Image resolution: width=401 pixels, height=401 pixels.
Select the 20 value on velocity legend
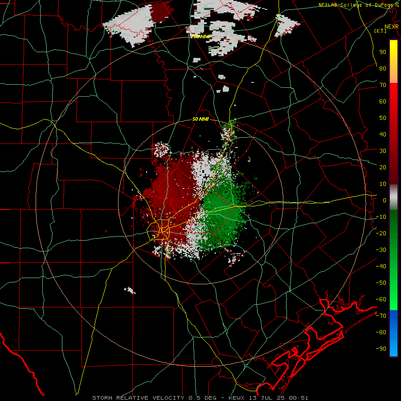coord(383,168)
